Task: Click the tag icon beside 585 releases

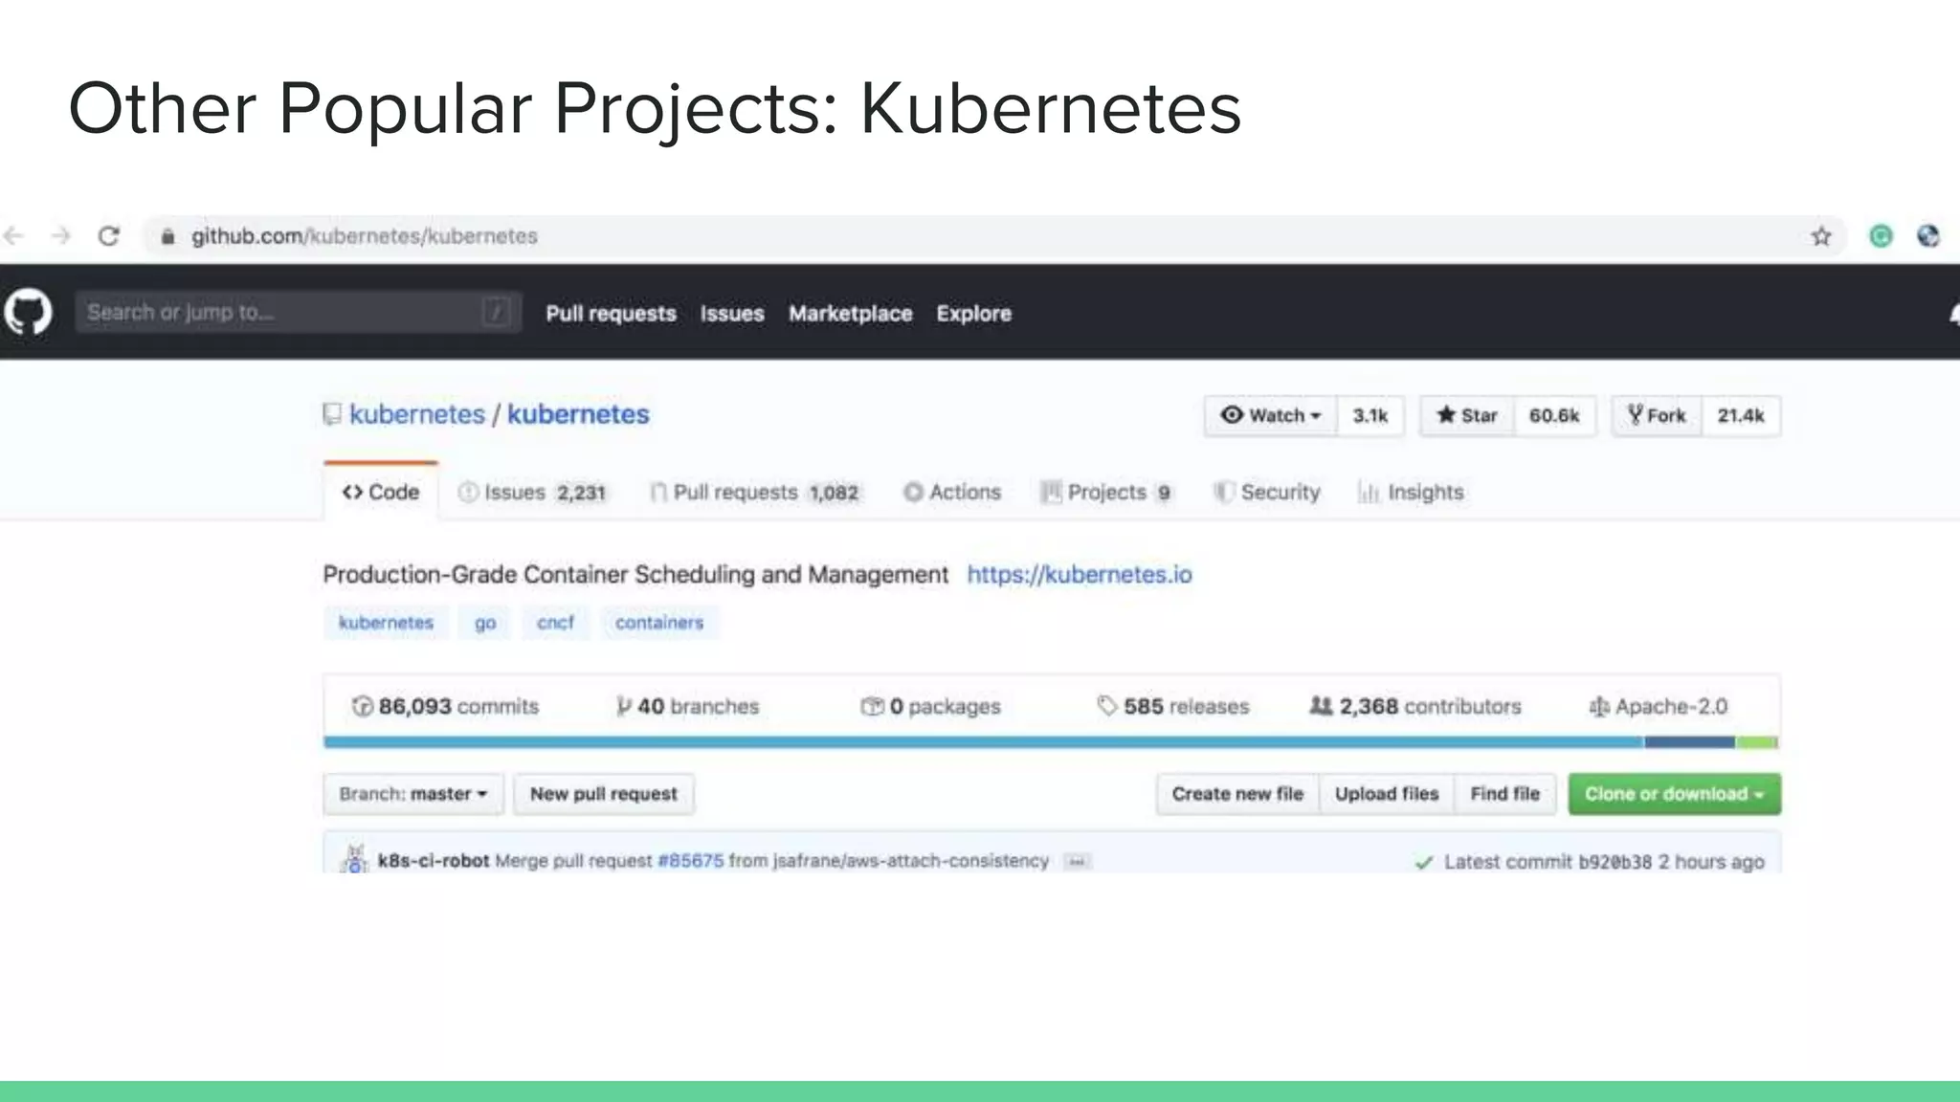Action: click(x=1106, y=706)
